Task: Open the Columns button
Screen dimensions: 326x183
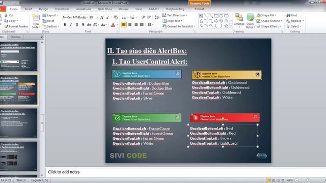Action: [x=151, y=25]
